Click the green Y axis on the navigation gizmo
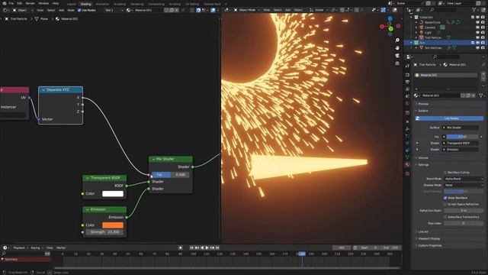 (x=390, y=29)
